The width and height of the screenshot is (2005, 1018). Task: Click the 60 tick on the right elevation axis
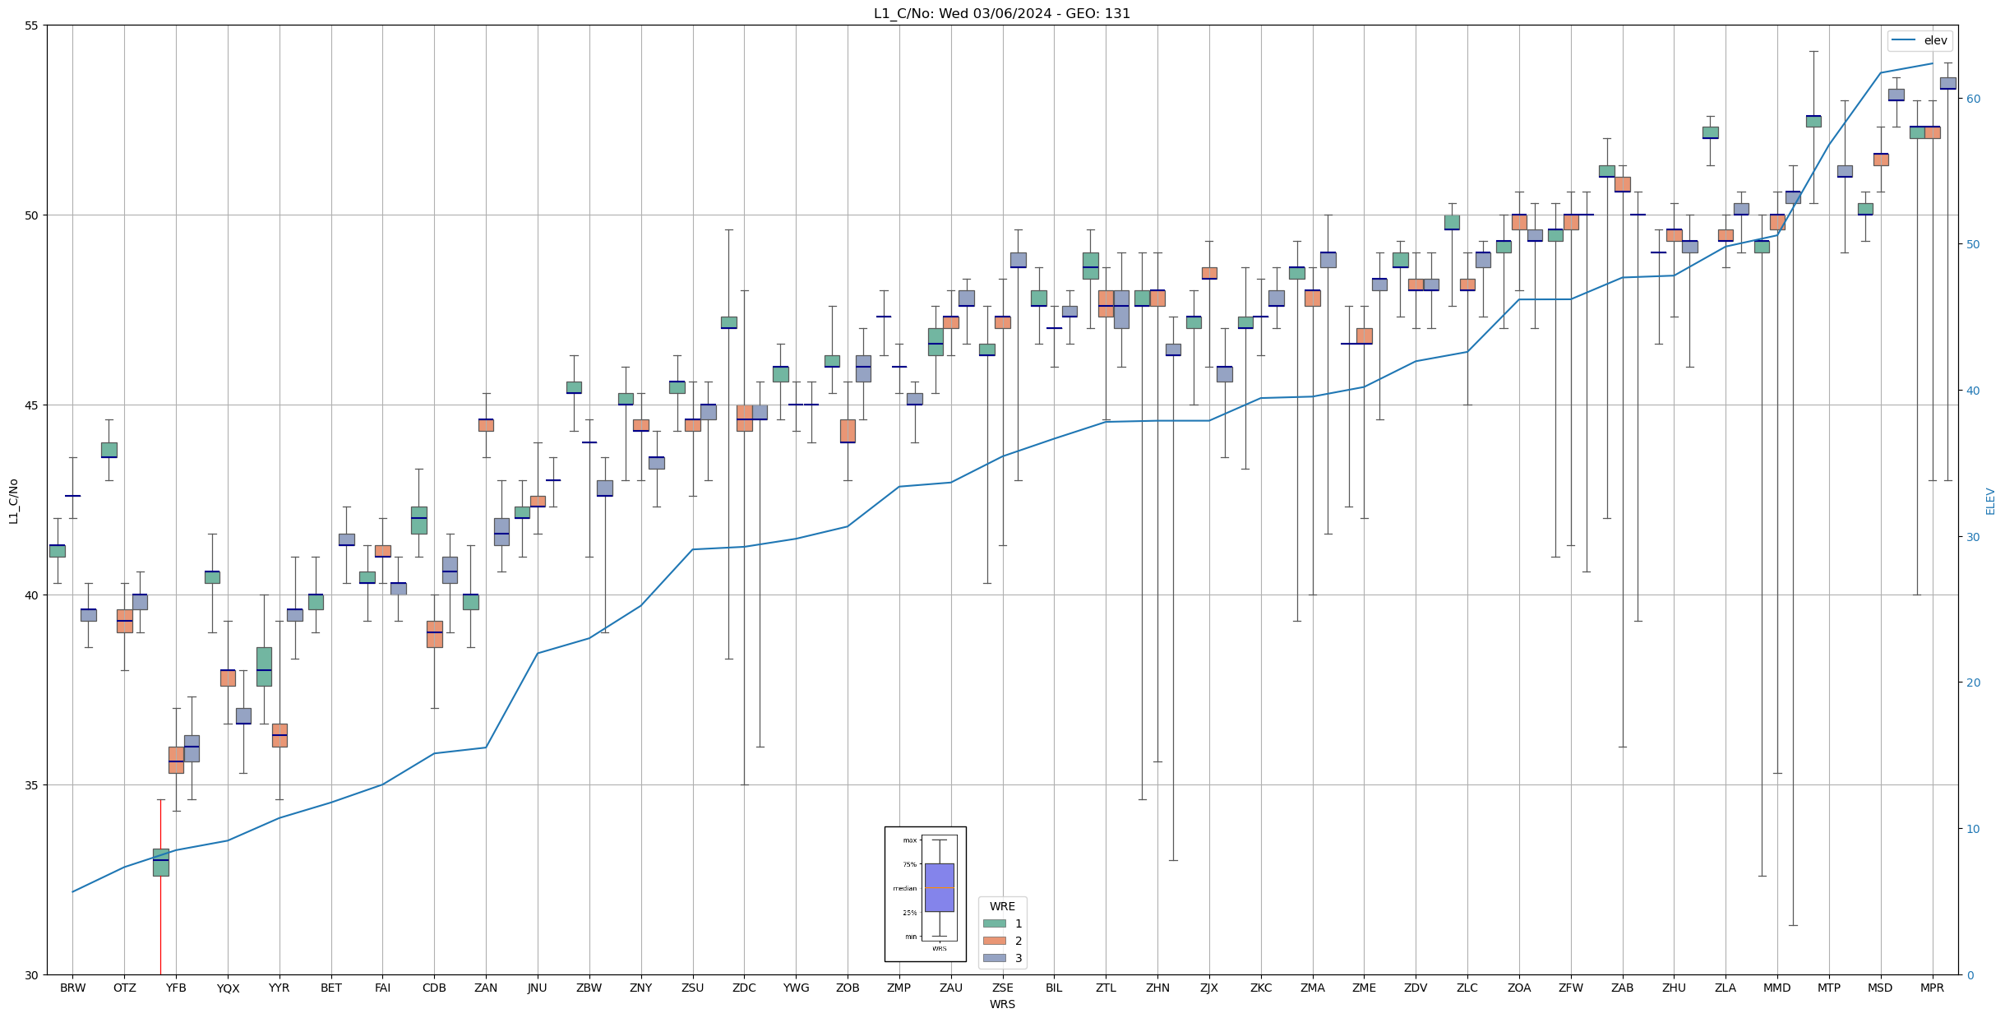pos(1972,99)
